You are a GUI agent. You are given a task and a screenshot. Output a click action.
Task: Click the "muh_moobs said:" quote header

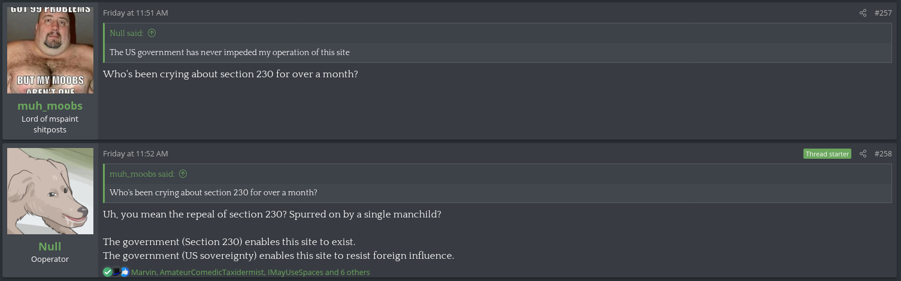(142, 174)
